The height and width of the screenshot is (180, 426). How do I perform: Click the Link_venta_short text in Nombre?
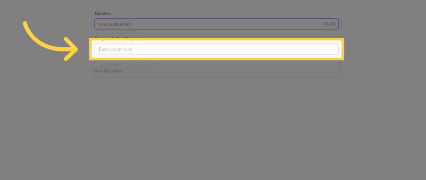coord(114,24)
